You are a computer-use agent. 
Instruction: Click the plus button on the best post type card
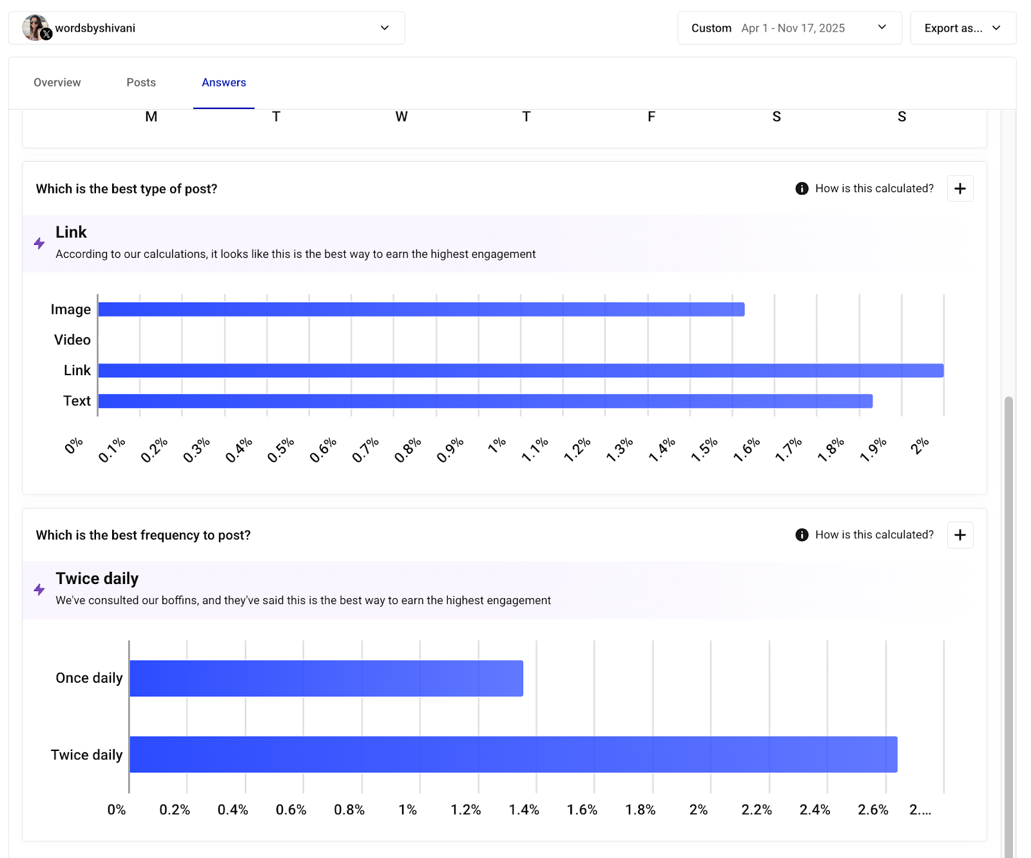[959, 188]
